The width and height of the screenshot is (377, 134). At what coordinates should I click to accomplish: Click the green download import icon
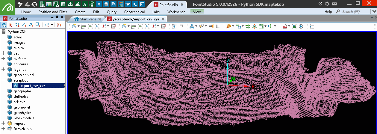pyautogui.click(x=70, y=4)
